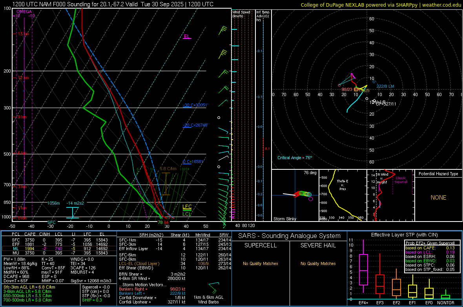Click the '-30 C=32051'' height label
Image resolution: width=463 pixels, height=307 pixels.
click(195, 105)
